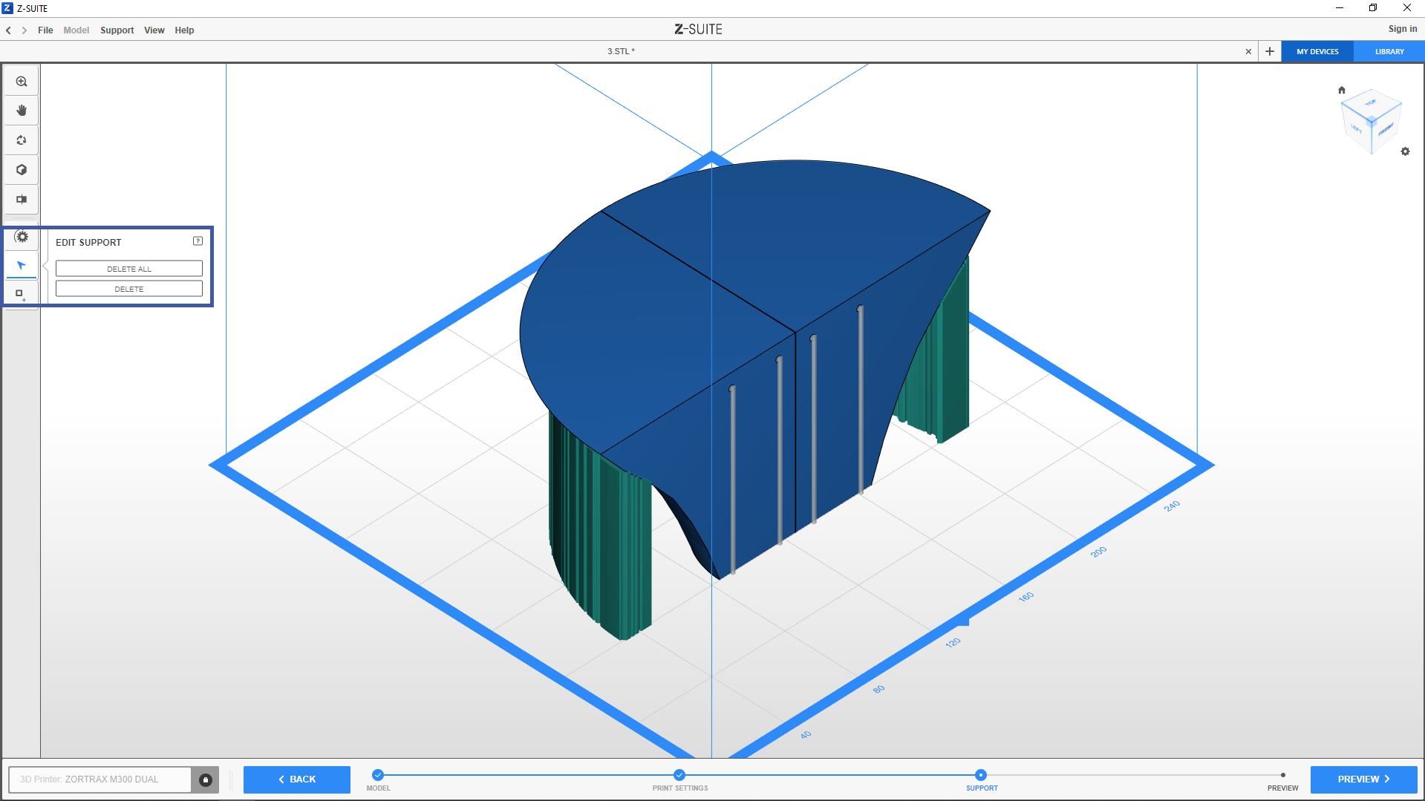Toggle the printer lock icon
The height and width of the screenshot is (801, 1425).
pyautogui.click(x=206, y=779)
